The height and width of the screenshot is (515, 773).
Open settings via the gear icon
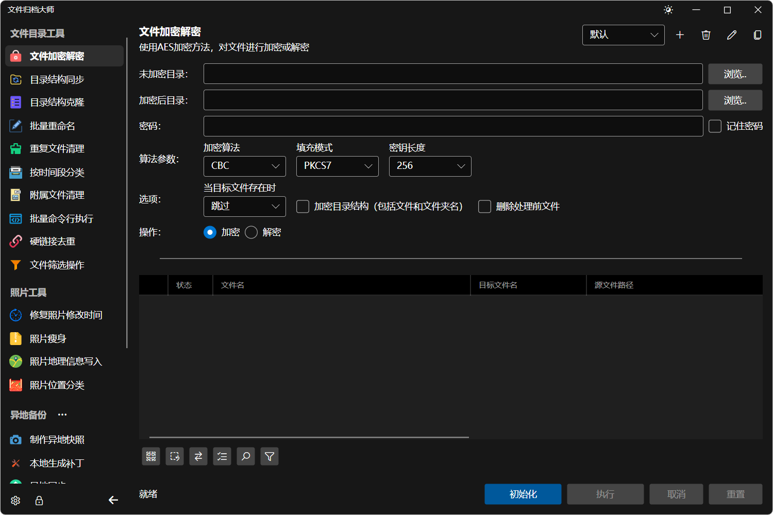(15, 501)
